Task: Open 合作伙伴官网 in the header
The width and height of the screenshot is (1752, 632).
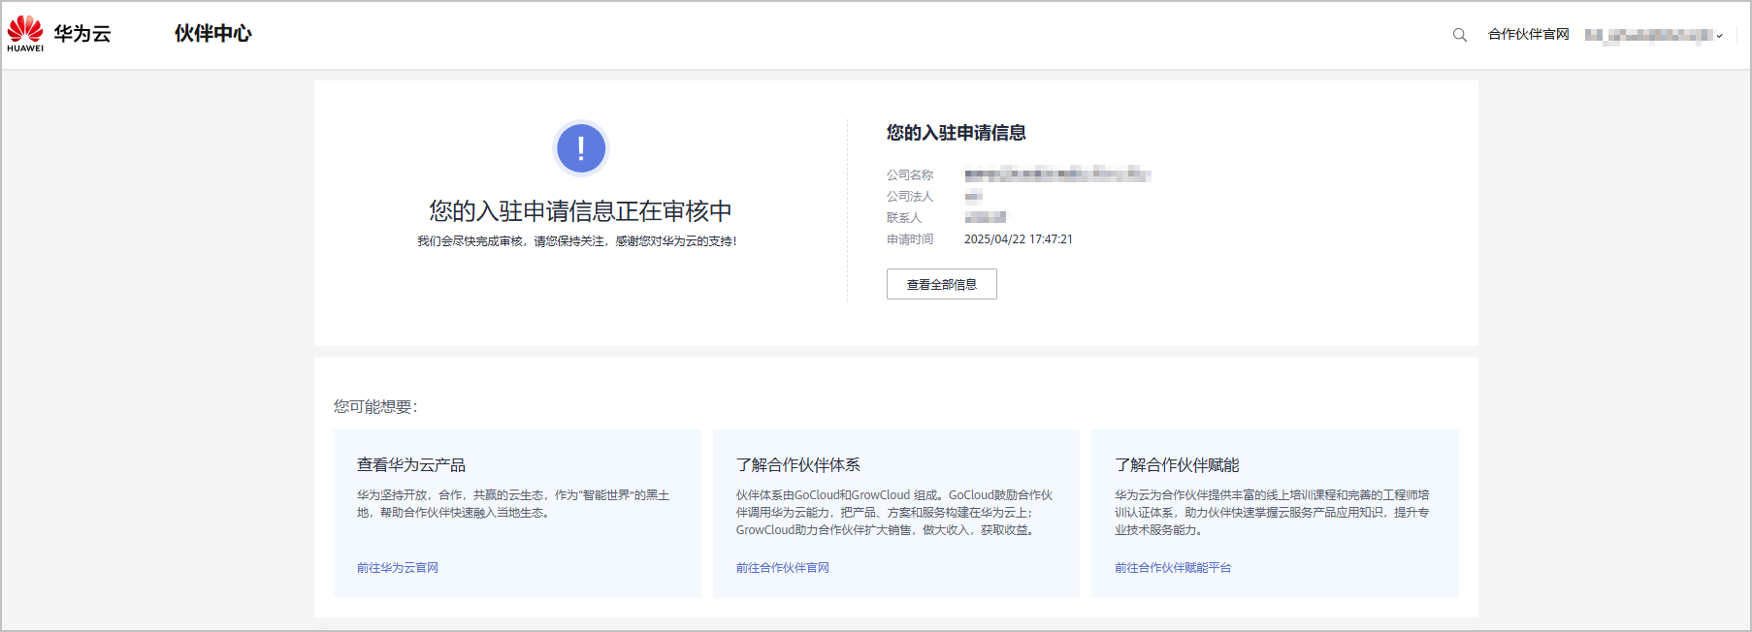Action: click(1528, 34)
